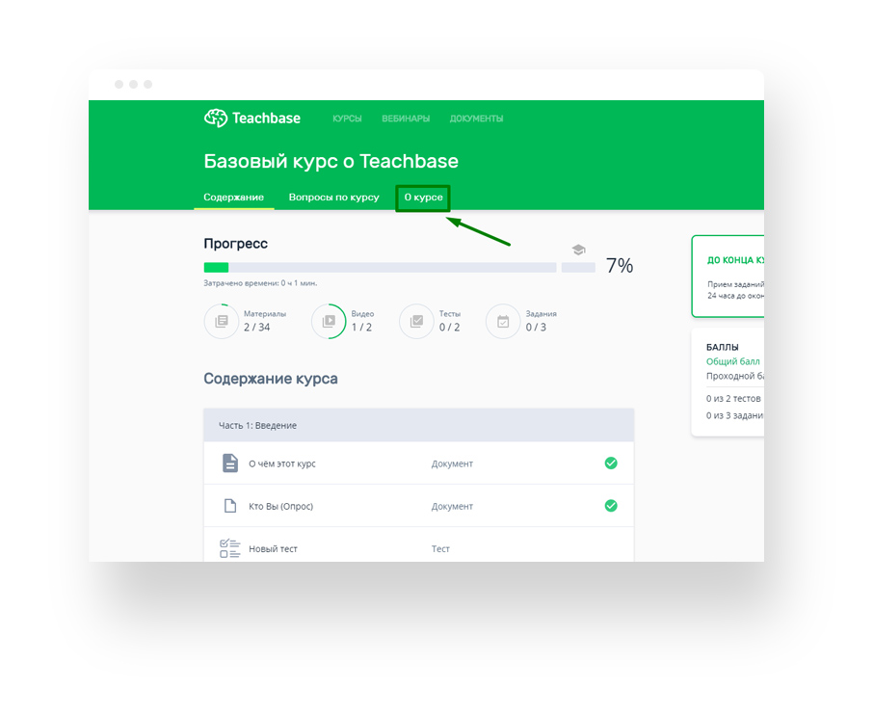Click the Общий балл link
This screenshot has height=714, width=873.
[732, 361]
